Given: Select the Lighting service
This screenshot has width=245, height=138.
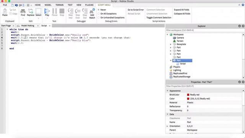Looking at the screenshot, I should 177,70.
